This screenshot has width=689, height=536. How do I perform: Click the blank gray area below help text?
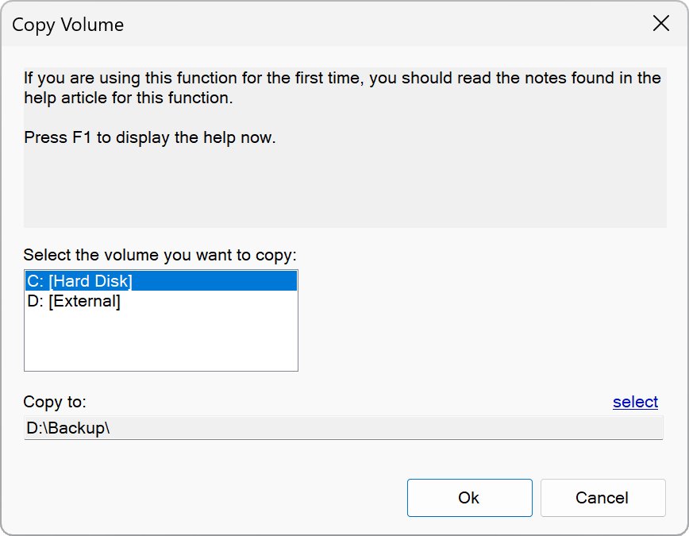click(343, 191)
